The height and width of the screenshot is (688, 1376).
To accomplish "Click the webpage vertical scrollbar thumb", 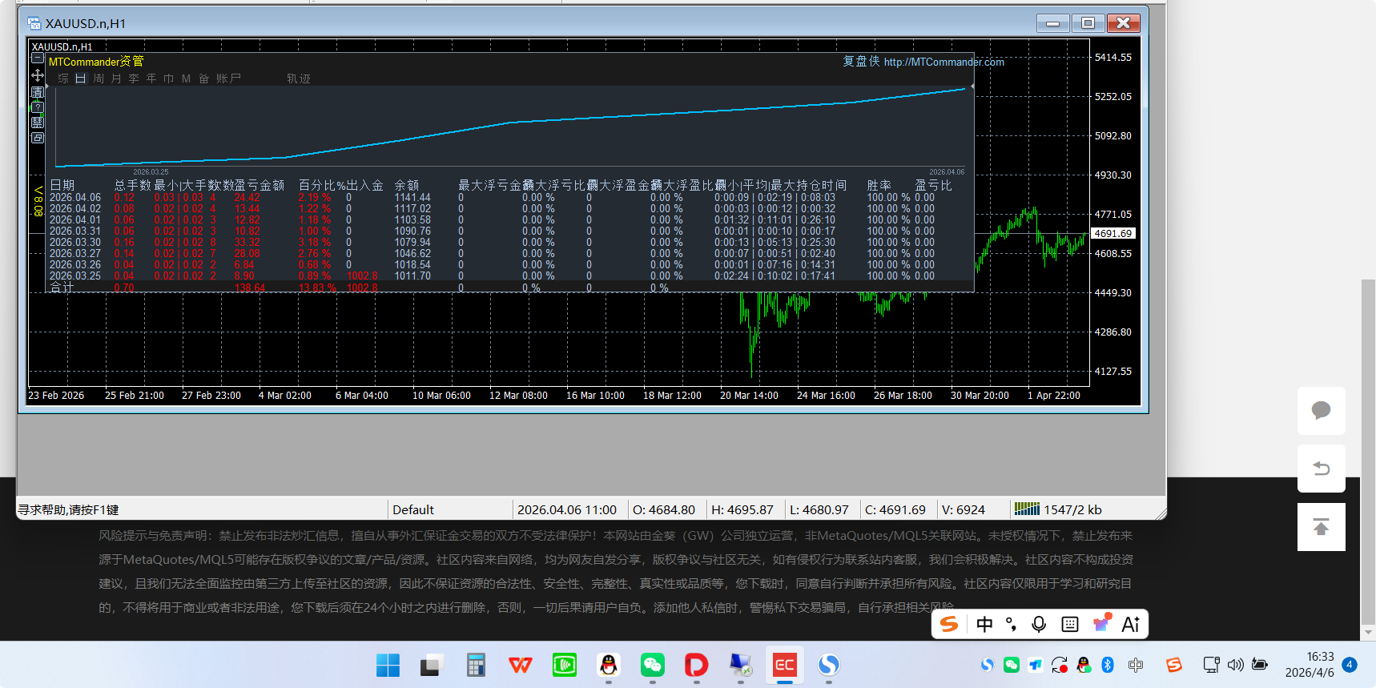I will pyautogui.click(x=1369, y=451).
